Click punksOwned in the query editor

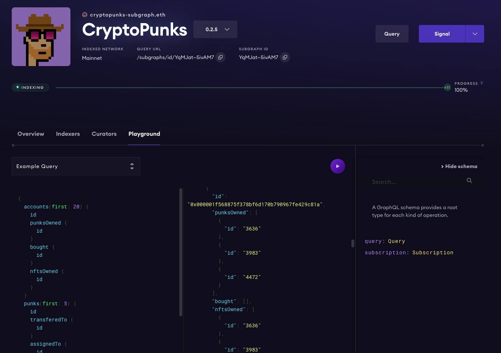coord(45,223)
